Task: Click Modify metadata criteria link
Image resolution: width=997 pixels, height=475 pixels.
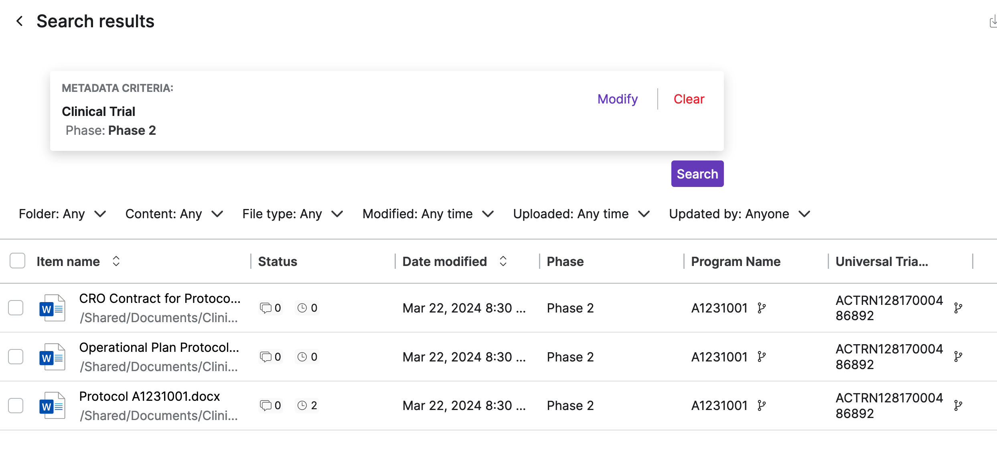Action: (617, 99)
